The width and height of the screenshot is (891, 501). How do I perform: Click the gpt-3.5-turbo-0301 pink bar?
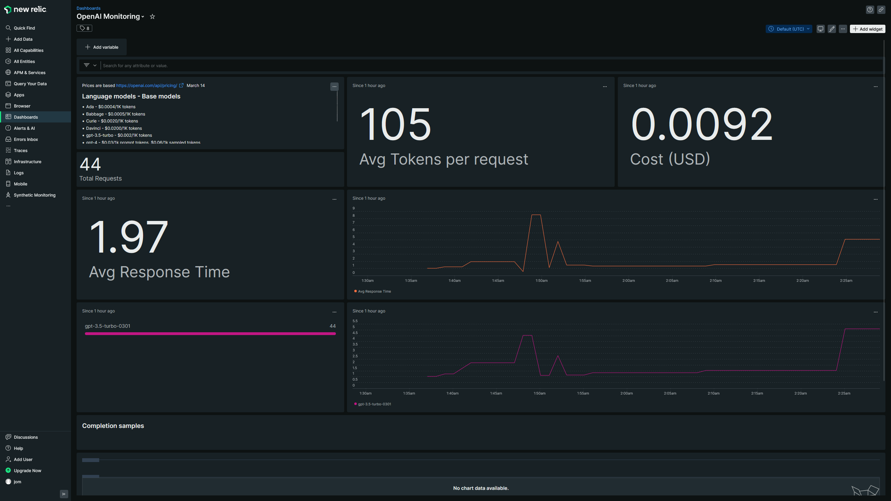point(210,334)
